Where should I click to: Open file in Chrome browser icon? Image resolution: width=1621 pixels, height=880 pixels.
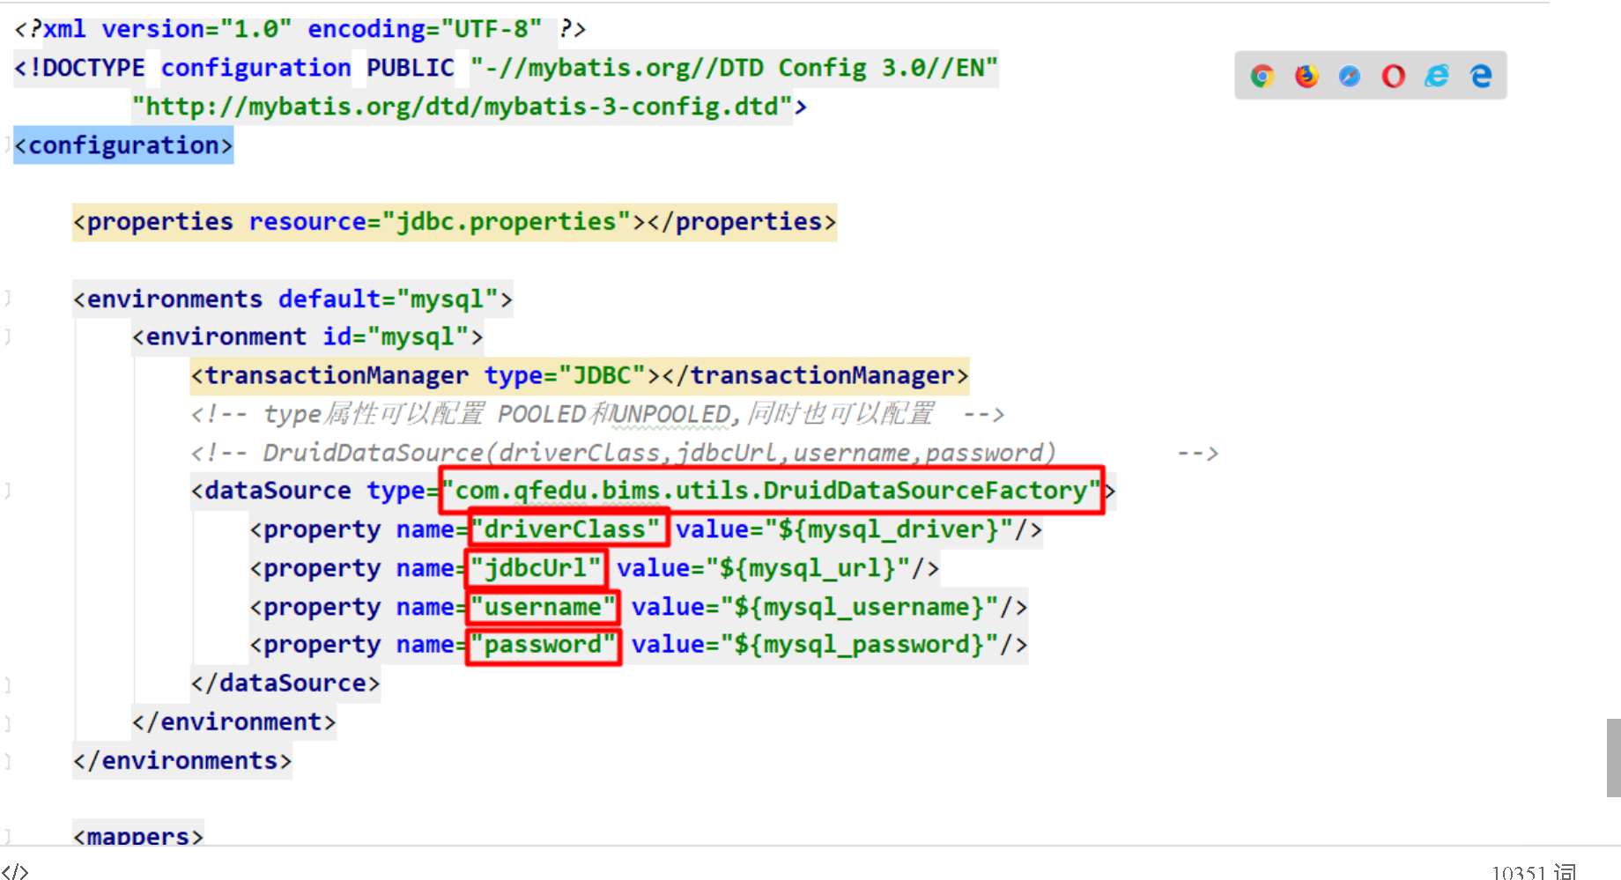pyautogui.click(x=1262, y=76)
